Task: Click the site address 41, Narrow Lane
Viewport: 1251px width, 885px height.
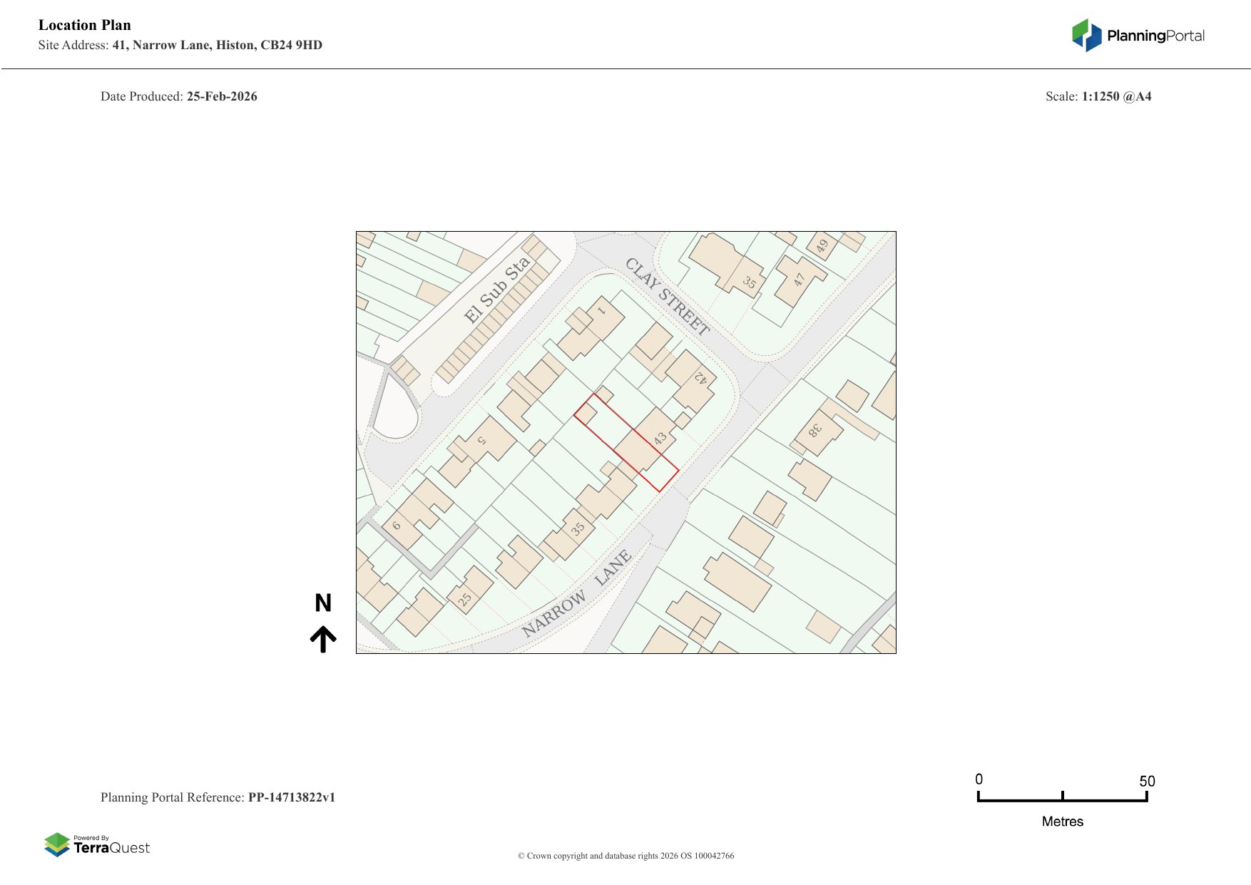Action: pyautogui.click(x=217, y=45)
